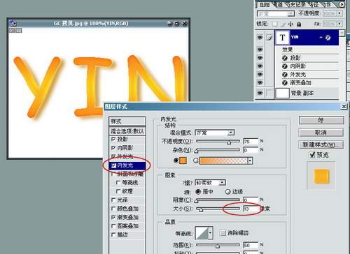The height and width of the screenshot is (254, 350).
Task: Collapse the YIN layer effects list arrow
Action: click(321, 38)
